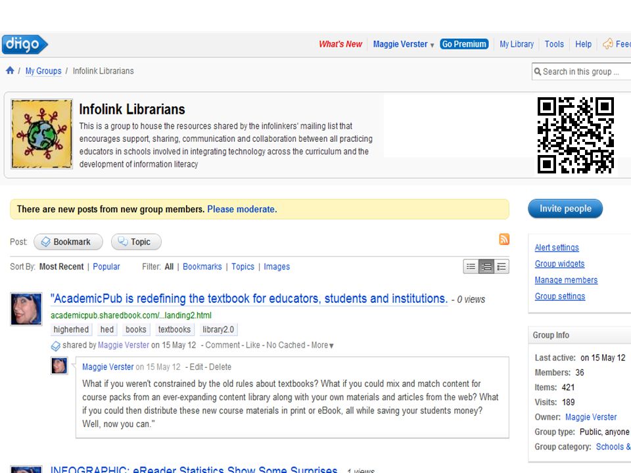Click Invite people button

click(x=565, y=209)
